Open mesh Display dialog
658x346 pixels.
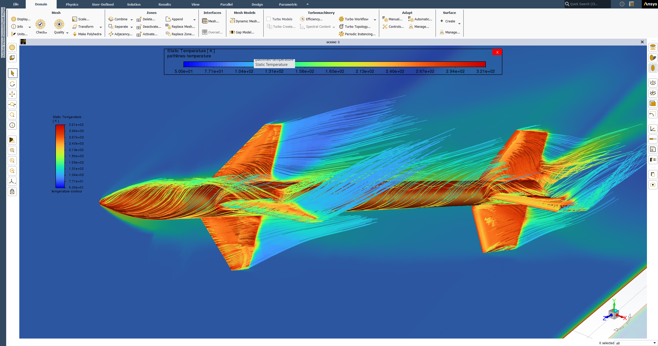pos(21,19)
